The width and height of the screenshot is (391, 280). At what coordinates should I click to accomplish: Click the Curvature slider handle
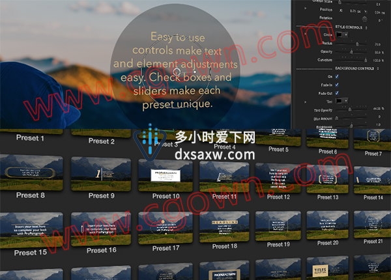click(366, 60)
